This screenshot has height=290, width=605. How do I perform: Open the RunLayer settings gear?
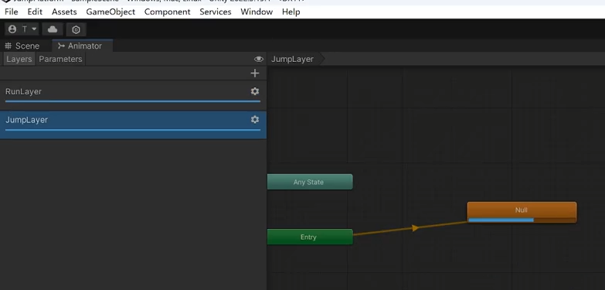[x=255, y=91]
